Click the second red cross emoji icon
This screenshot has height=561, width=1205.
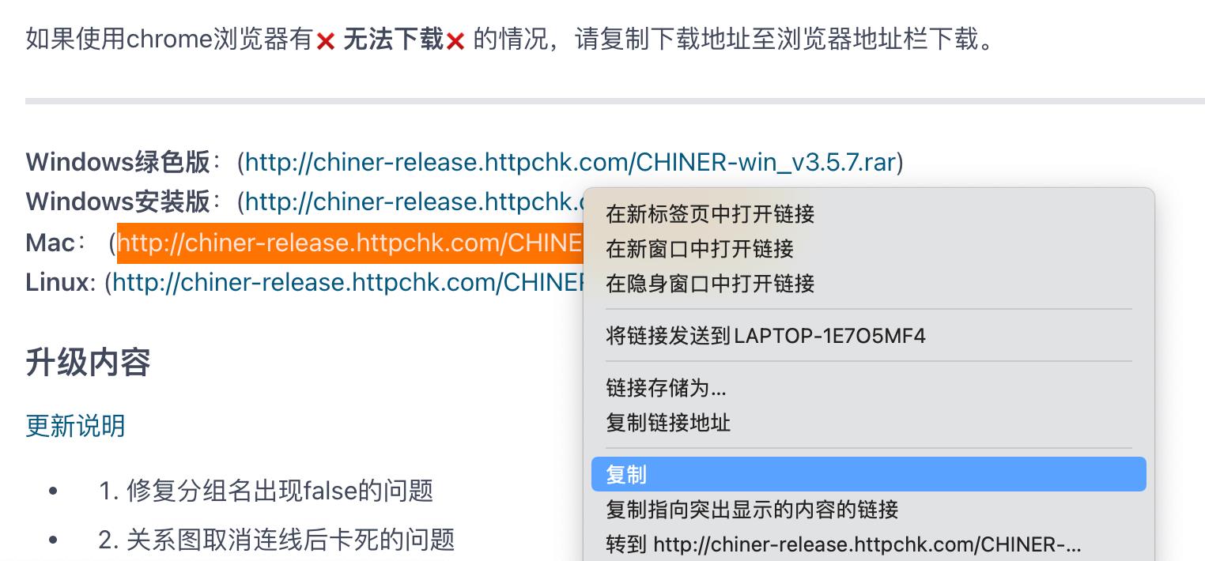click(455, 41)
